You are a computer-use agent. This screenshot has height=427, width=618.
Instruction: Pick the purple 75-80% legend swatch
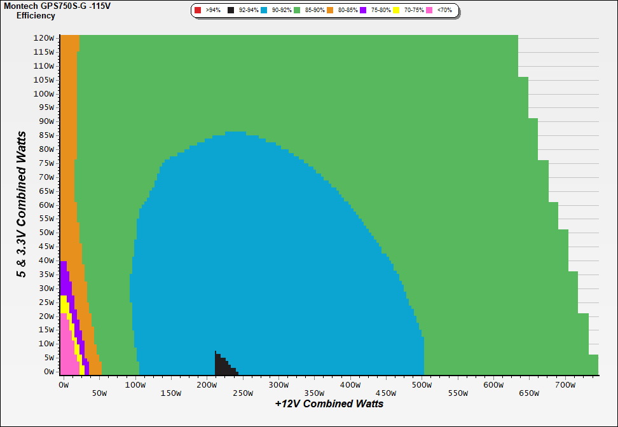point(362,11)
